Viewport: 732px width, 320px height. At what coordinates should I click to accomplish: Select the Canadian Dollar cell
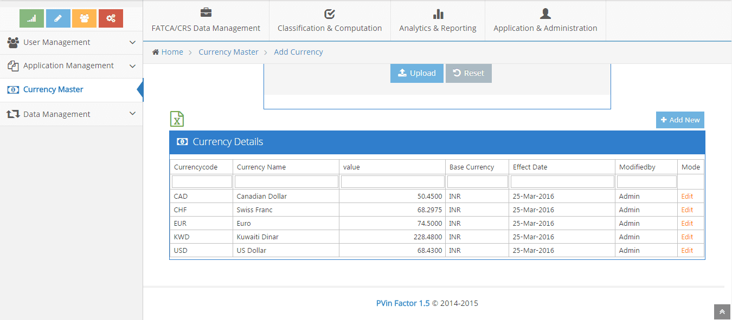[x=286, y=197]
